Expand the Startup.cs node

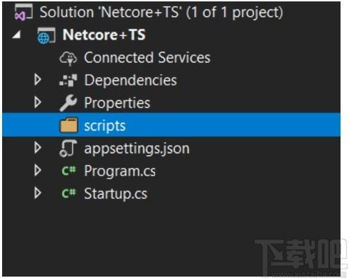(37, 193)
